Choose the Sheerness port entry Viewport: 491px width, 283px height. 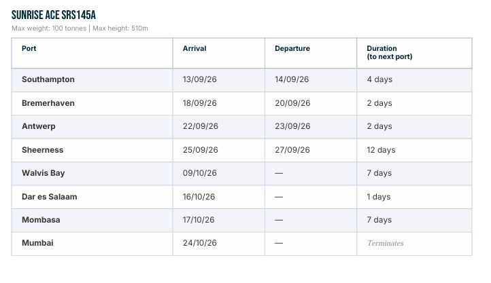coord(43,150)
